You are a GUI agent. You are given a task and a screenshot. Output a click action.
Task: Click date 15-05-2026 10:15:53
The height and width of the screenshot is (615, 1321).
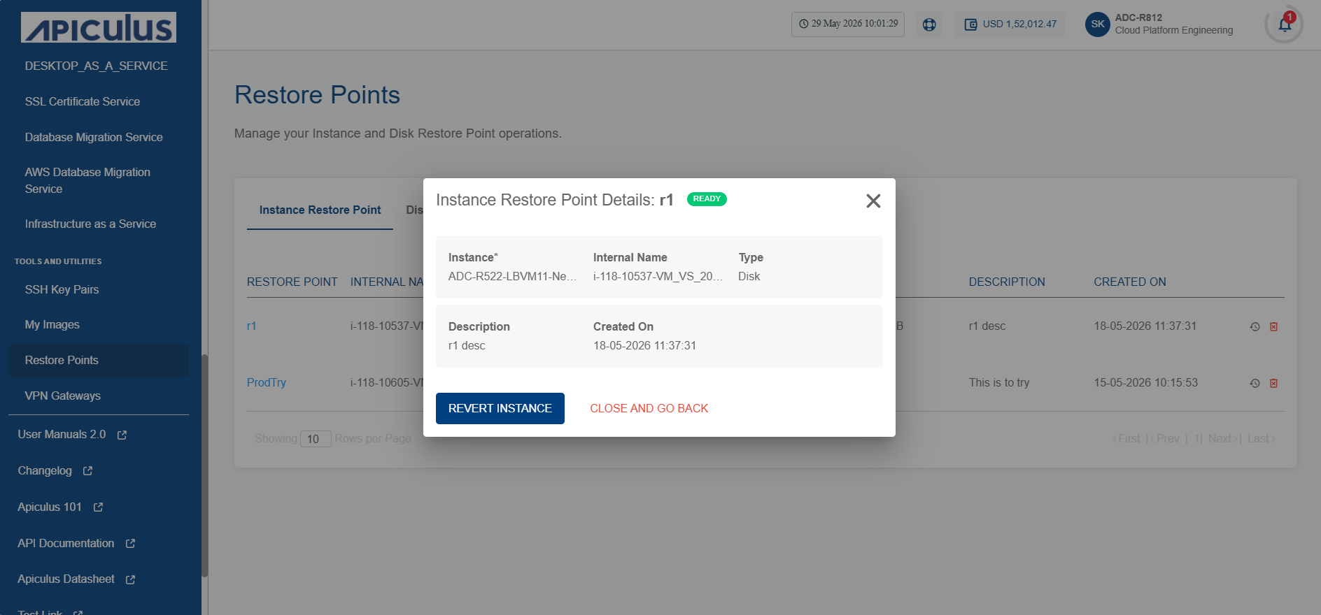point(1146,382)
